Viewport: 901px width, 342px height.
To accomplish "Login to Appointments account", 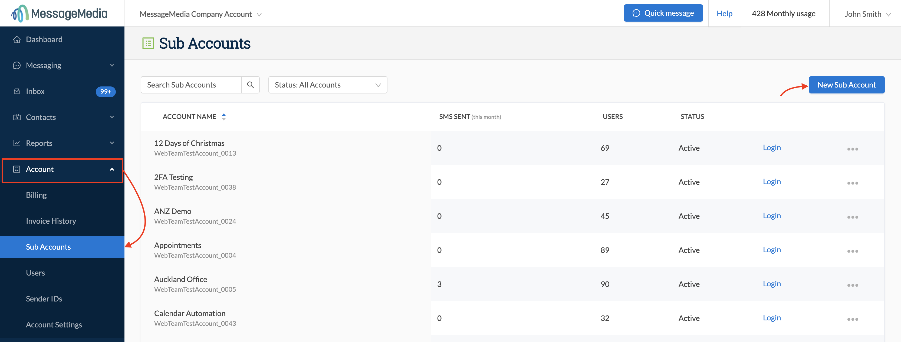I will pyautogui.click(x=772, y=250).
